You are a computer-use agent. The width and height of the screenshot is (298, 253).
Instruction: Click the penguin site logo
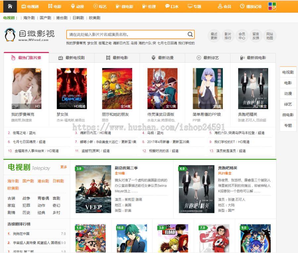11,34
